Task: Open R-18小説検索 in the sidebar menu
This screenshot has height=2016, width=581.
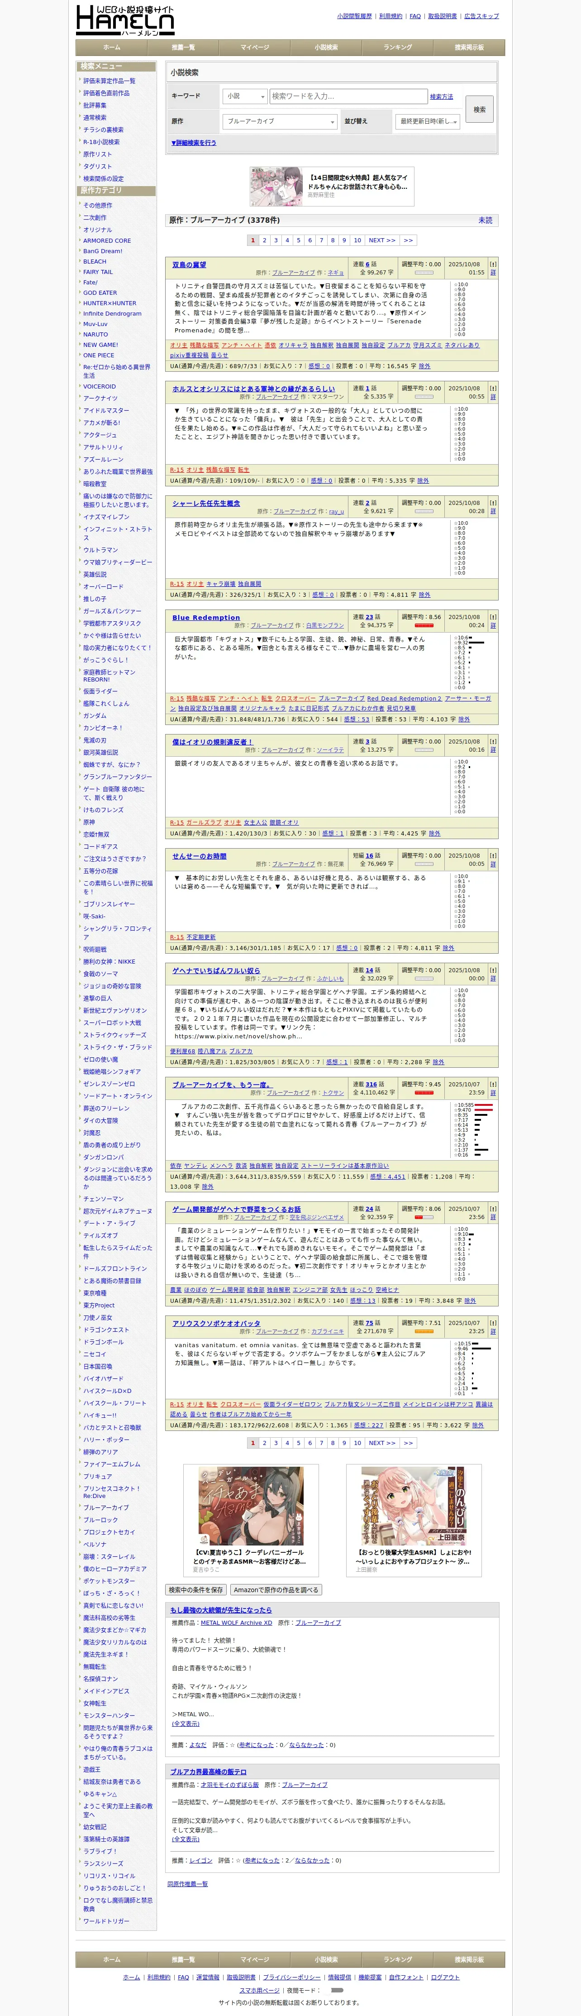Action: coord(102,142)
